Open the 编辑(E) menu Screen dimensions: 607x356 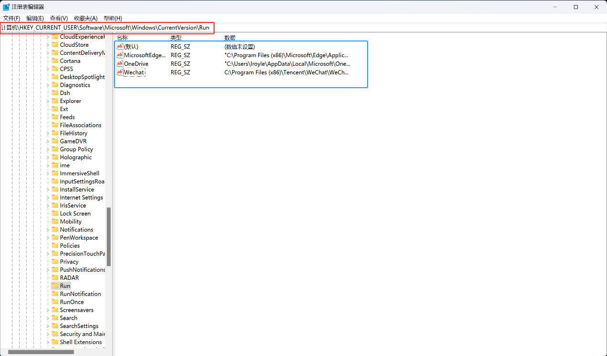35,18
